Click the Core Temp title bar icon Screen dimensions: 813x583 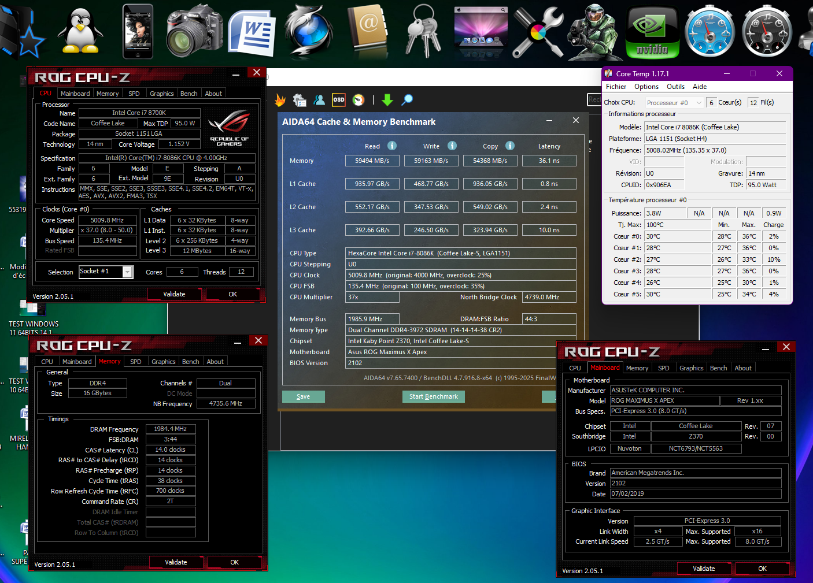(608, 73)
